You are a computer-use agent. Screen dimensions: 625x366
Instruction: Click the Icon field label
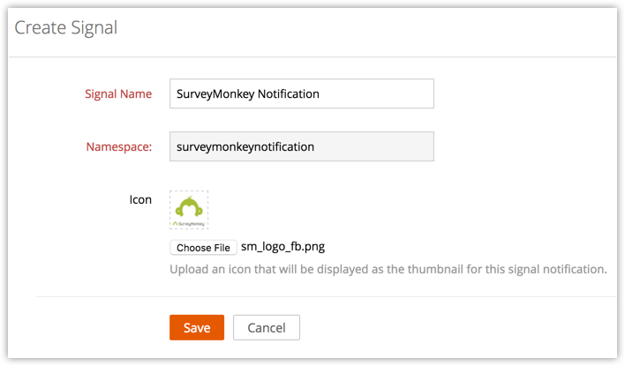pyautogui.click(x=140, y=199)
